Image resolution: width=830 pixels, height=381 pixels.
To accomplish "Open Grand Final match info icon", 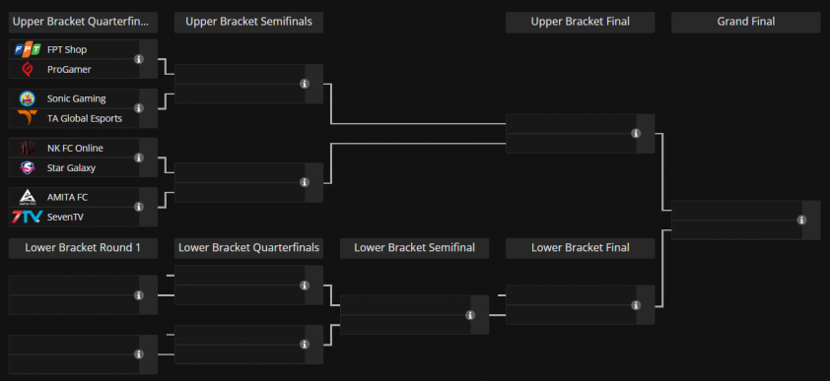I will point(801,220).
